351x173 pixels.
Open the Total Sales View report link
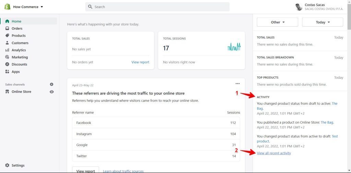point(140,62)
